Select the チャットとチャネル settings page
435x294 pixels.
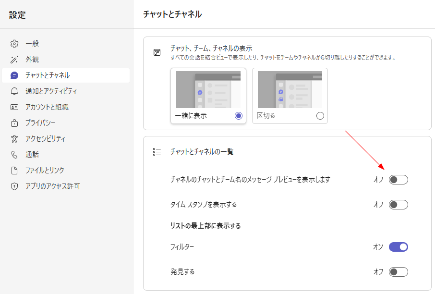(66, 75)
